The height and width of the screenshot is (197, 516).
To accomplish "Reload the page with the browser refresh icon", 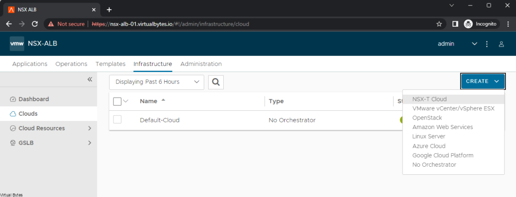I will [x=35, y=24].
